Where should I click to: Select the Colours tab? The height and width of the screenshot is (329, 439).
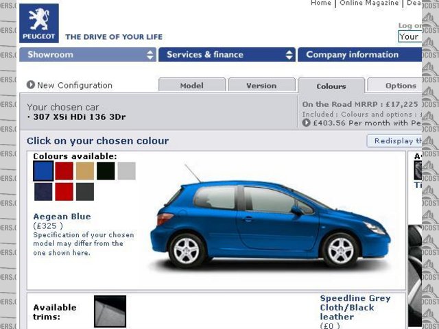pos(331,86)
